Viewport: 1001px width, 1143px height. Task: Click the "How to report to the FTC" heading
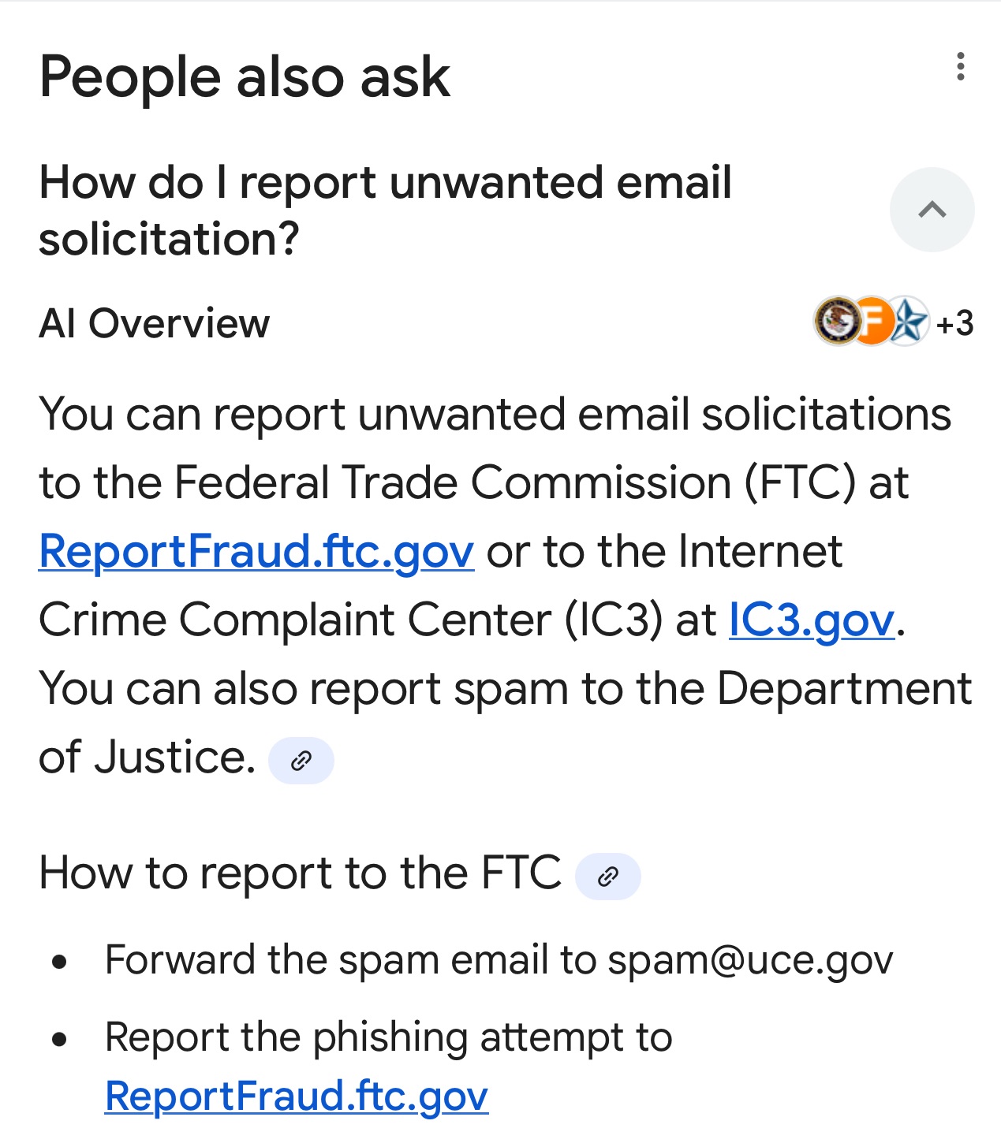click(300, 873)
